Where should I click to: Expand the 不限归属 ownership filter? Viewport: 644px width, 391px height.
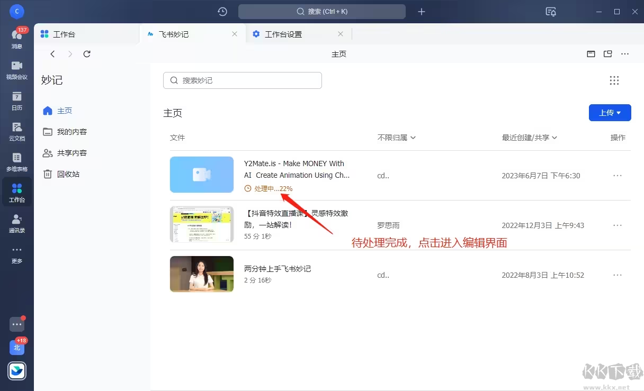pyautogui.click(x=397, y=138)
